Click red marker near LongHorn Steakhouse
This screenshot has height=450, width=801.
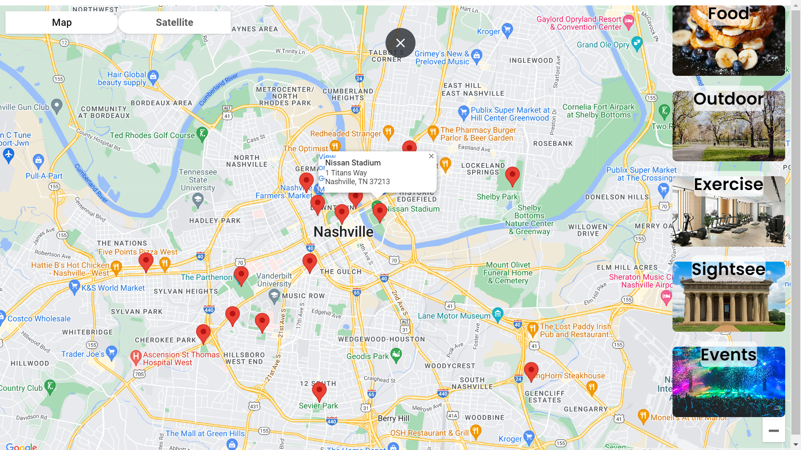531,370
